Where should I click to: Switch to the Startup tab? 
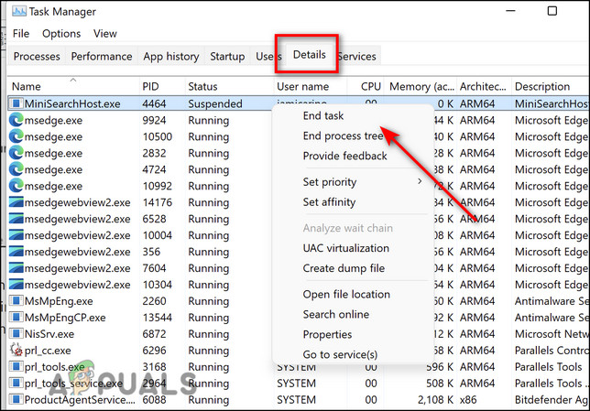[x=227, y=57]
